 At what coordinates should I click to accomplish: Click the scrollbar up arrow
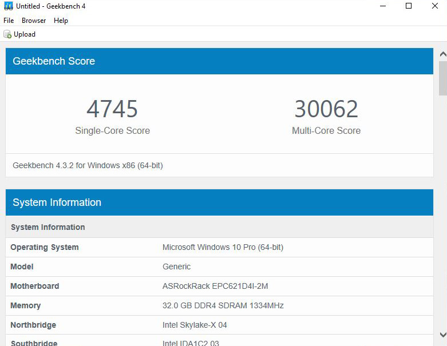click(443, 54)
